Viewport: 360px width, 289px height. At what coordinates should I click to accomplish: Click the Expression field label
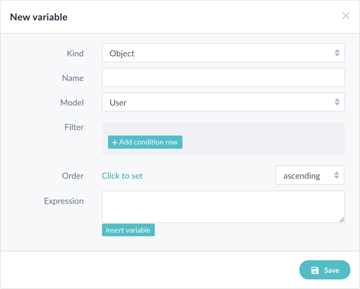64,201
